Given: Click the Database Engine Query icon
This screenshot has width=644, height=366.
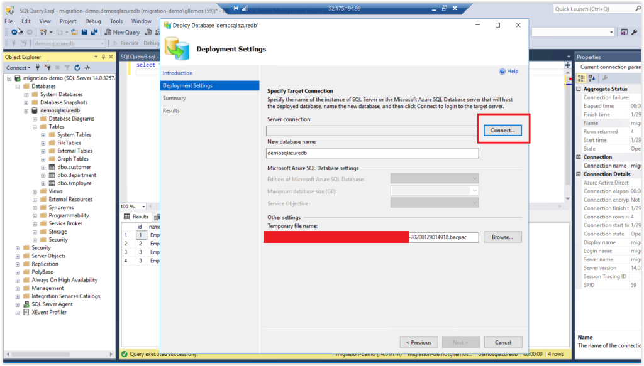Looking at the screenshot, I should [148, 32].
